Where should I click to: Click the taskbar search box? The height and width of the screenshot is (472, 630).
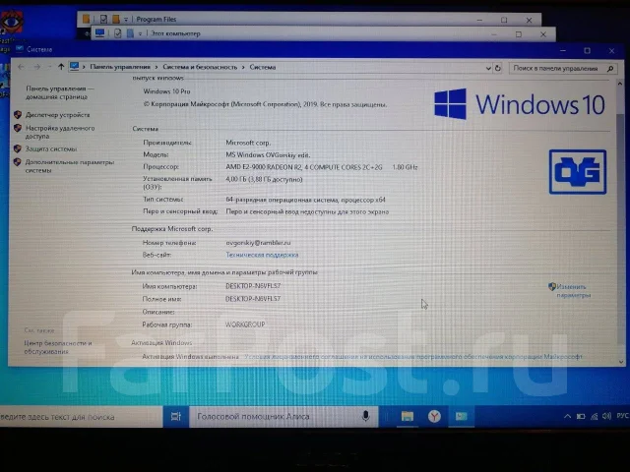tap(81, 417)
